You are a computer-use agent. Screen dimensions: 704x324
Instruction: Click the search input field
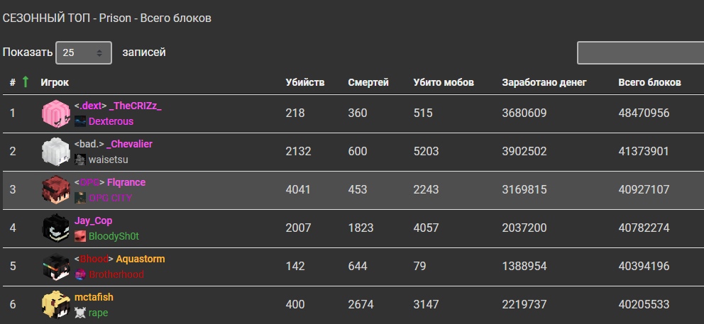(640, 52)
